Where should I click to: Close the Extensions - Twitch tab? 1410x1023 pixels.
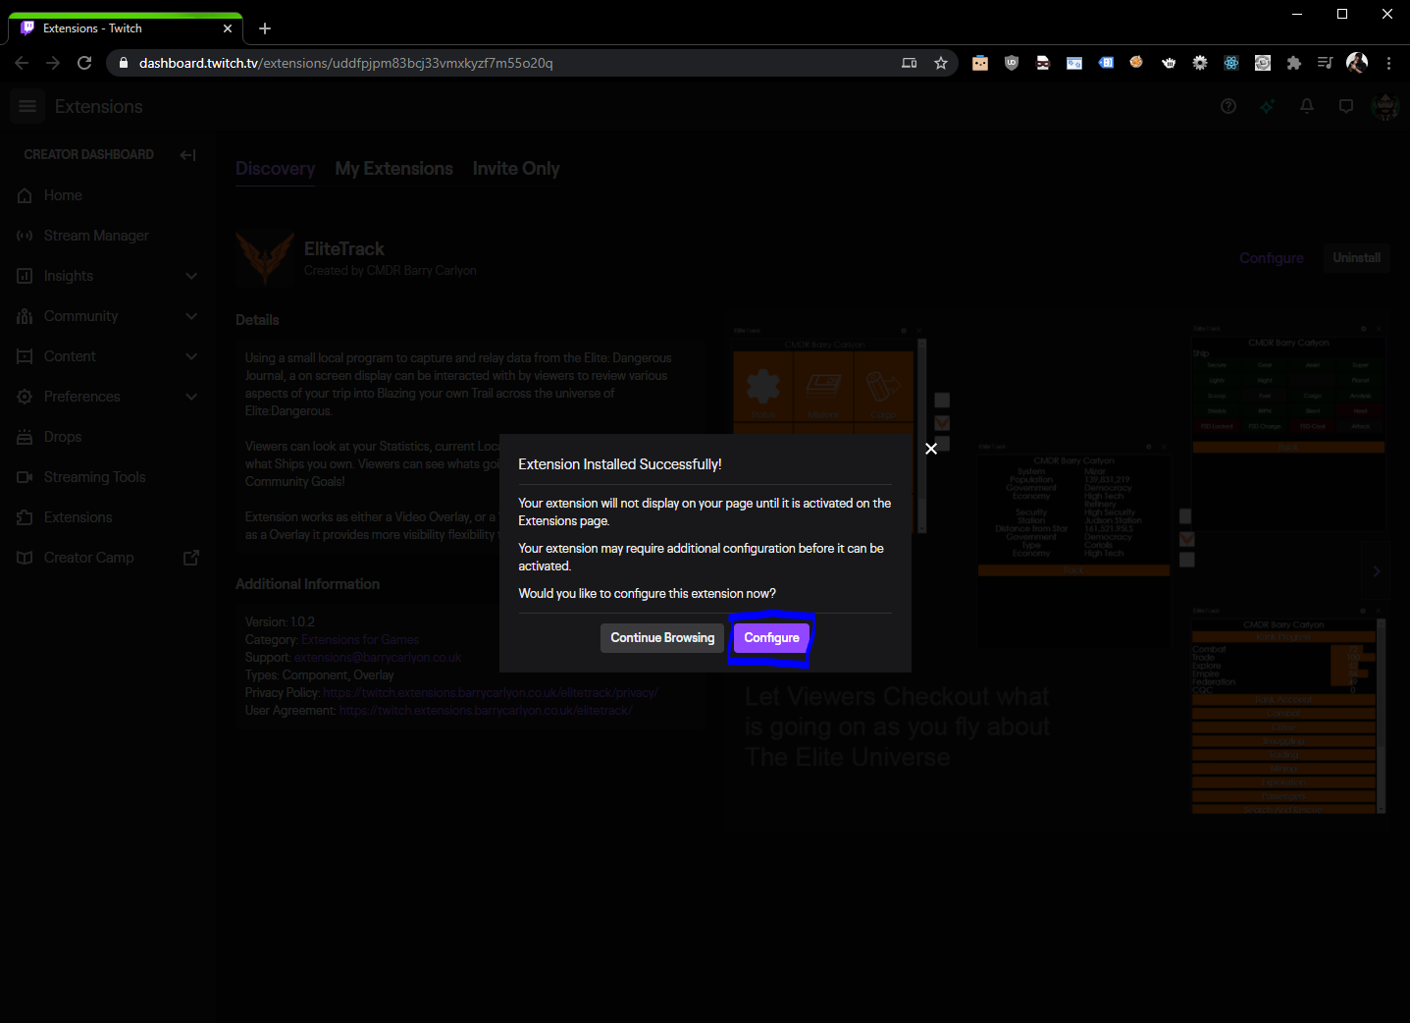pyautogui.click(x=228, y=28)
